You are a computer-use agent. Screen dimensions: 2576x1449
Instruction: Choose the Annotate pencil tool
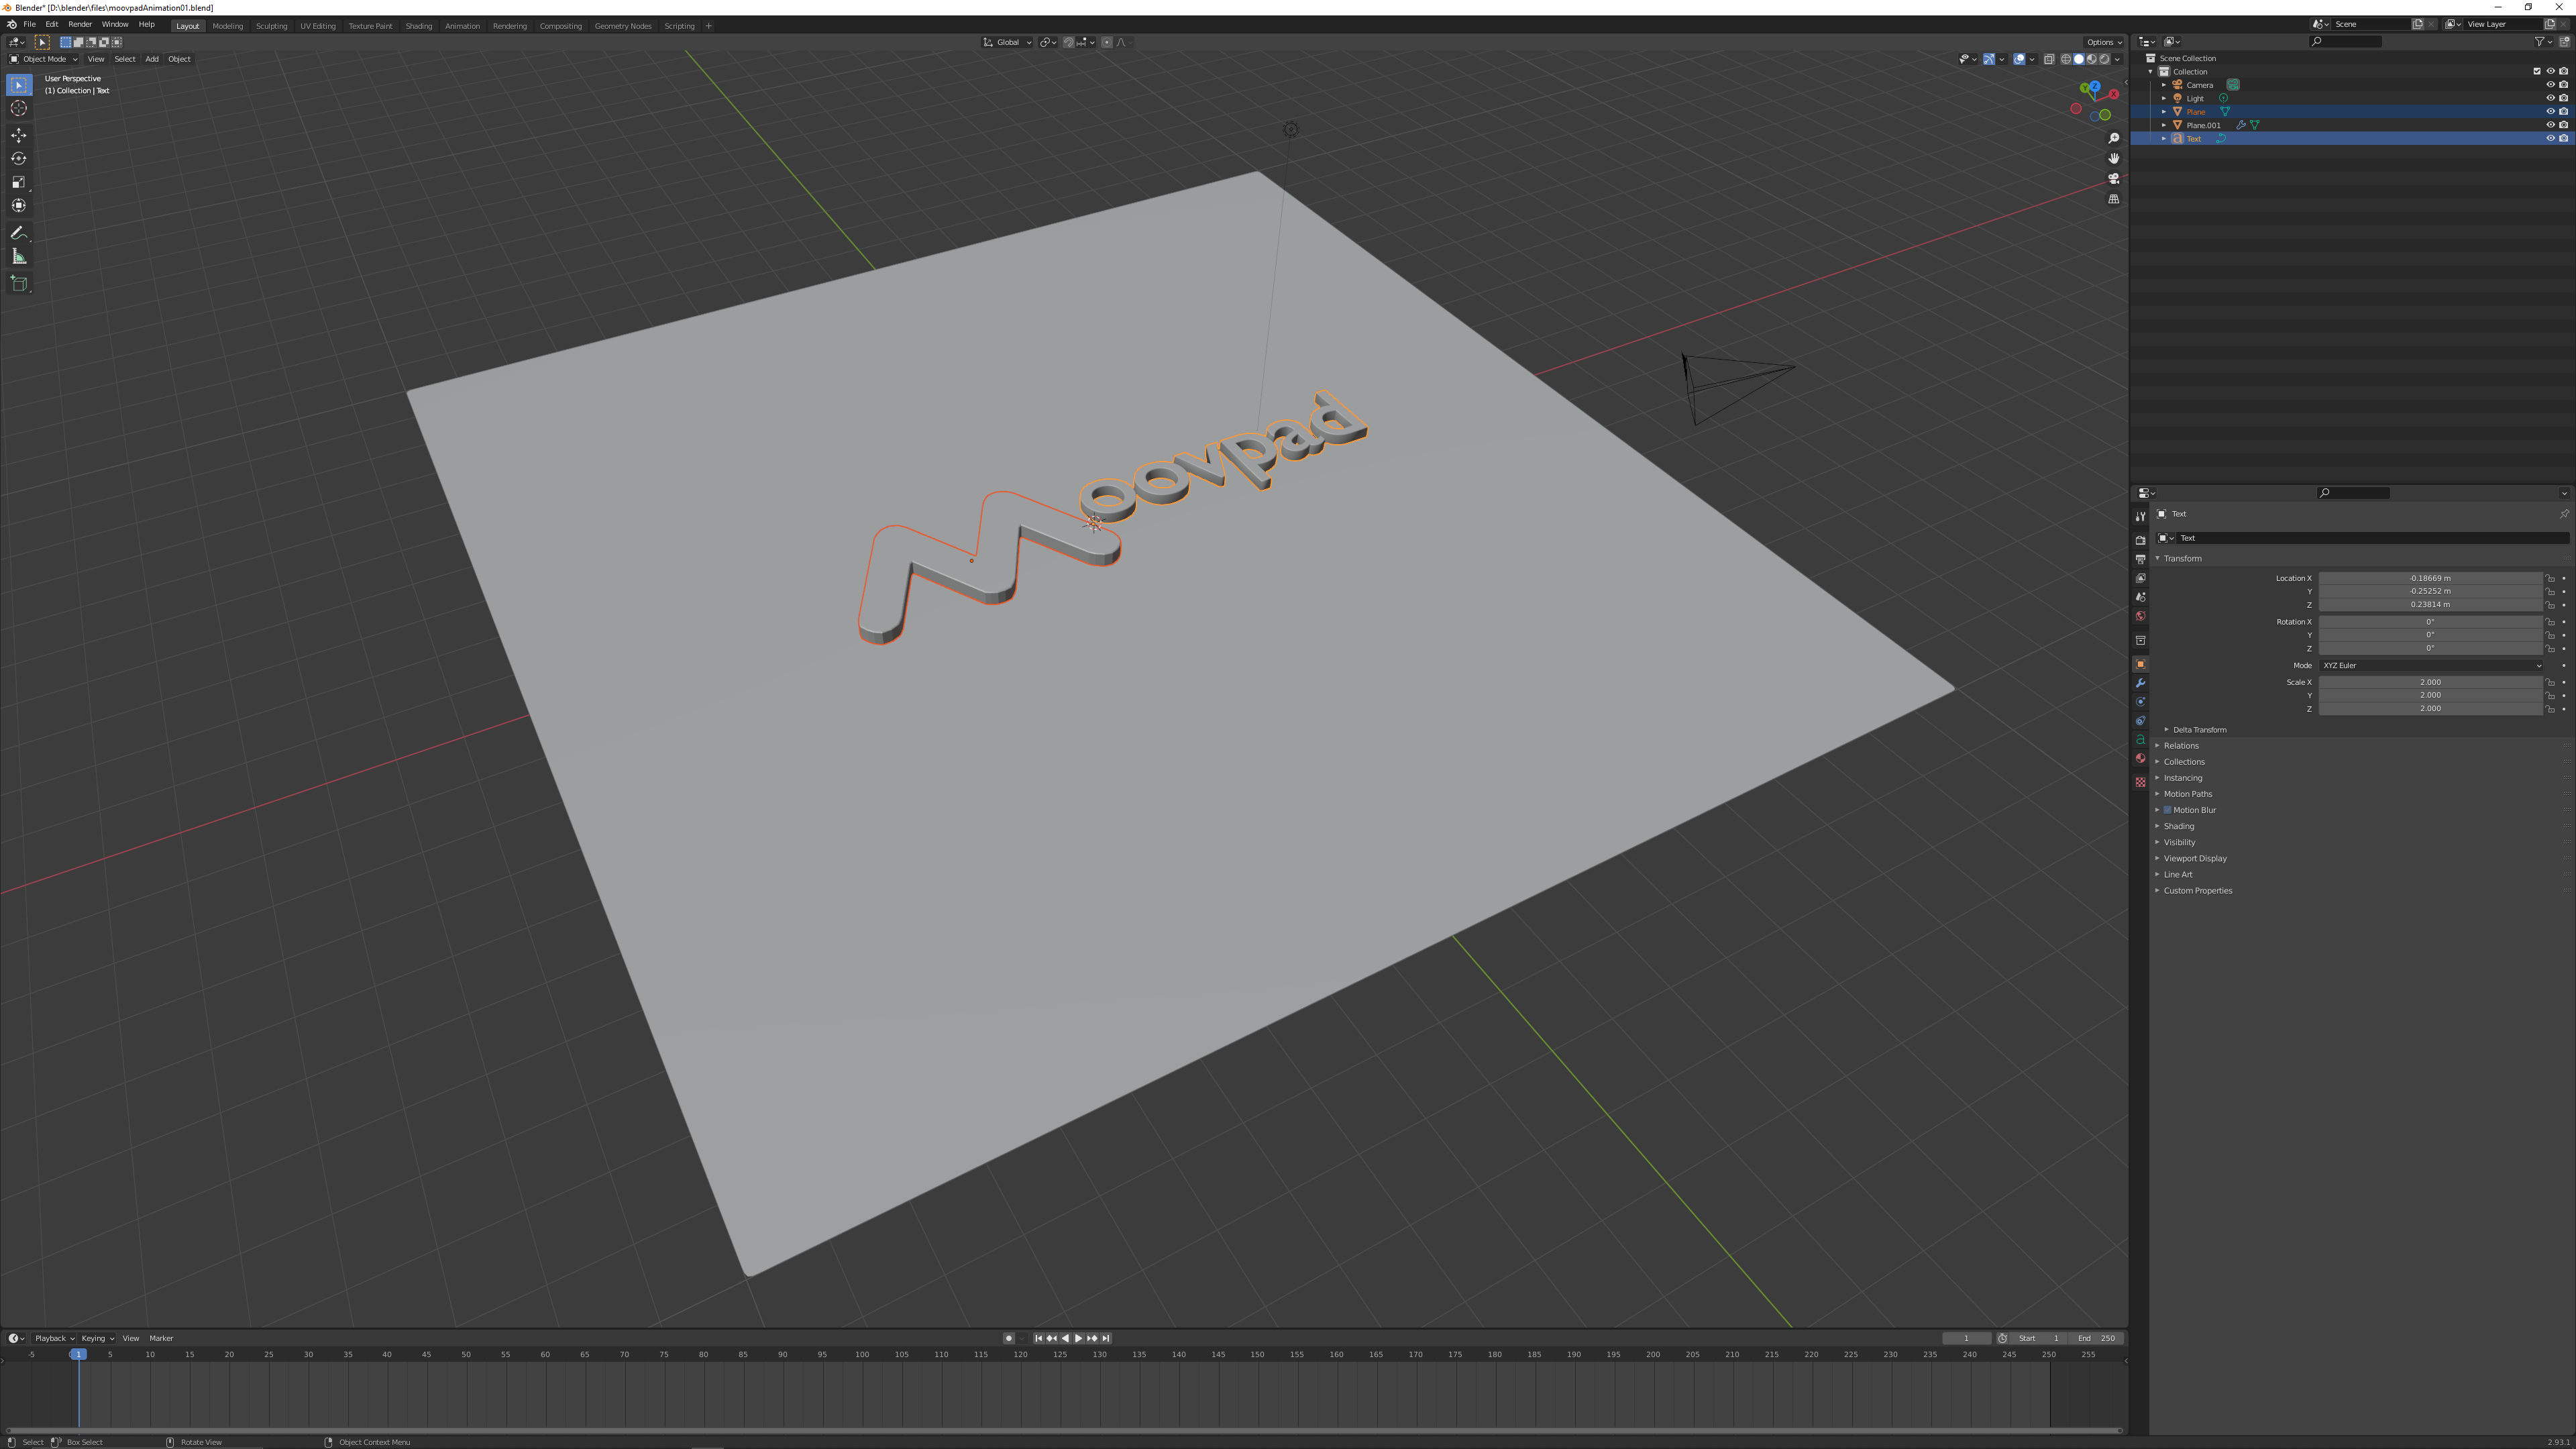[x=19, y=233]
